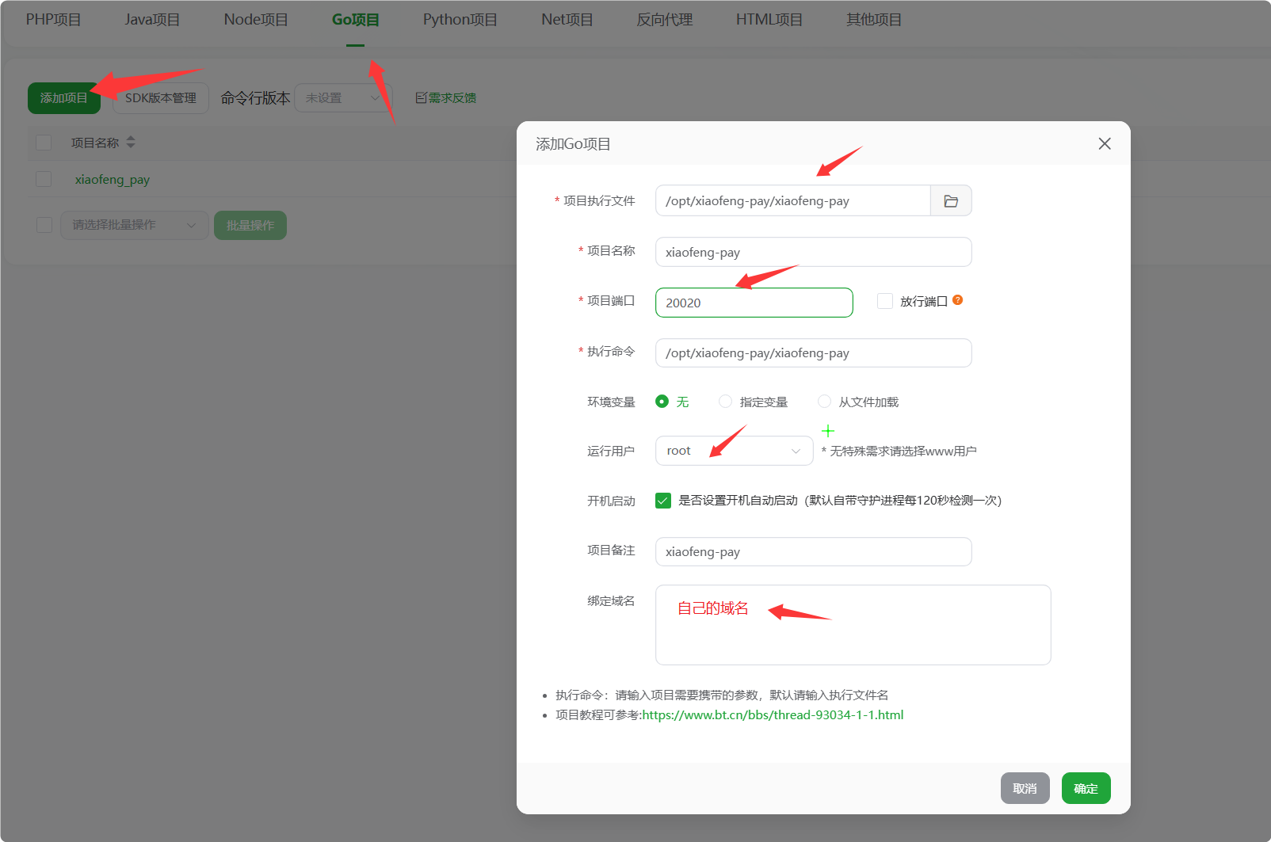Switch to the Python项目 tab

[x=460, y=19]
